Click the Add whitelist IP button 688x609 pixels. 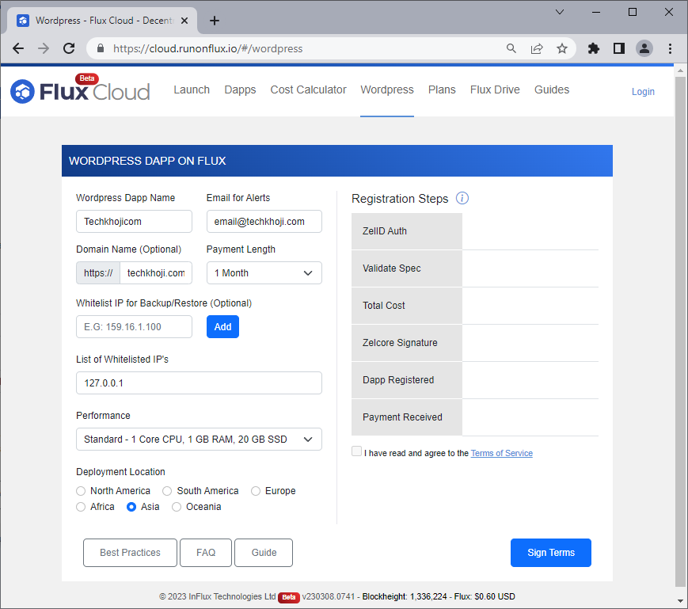coord(223,327)
